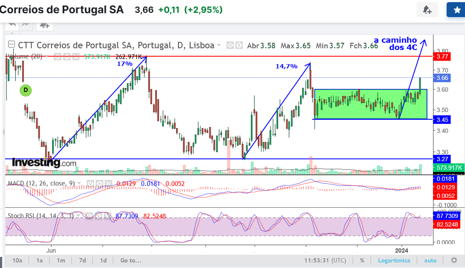Collapse the main chart legend box
The width and height of the screenshot is (465, 268).
11,45
